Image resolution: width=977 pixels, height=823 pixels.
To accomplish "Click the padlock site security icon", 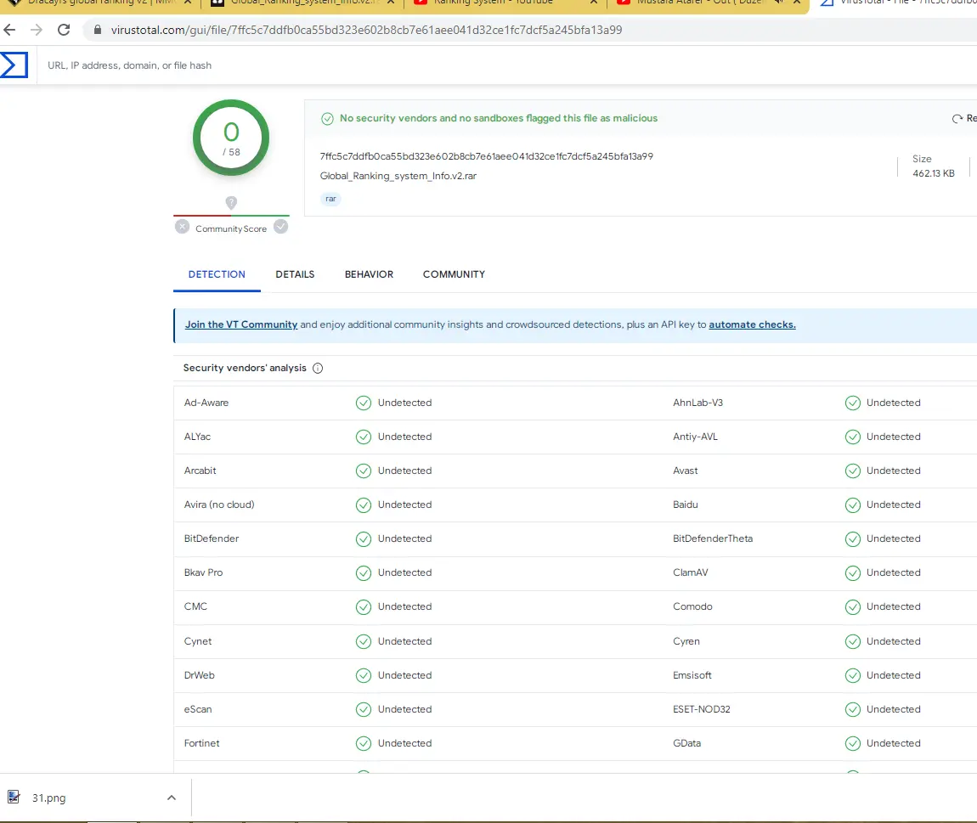I will click(x=97, y=29).
